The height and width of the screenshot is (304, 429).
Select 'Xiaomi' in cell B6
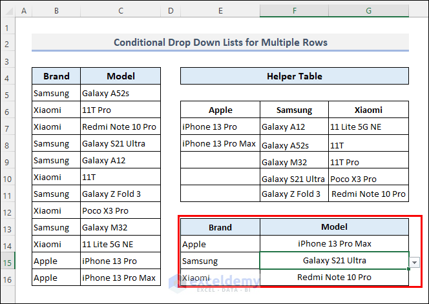tap(56, 110)
